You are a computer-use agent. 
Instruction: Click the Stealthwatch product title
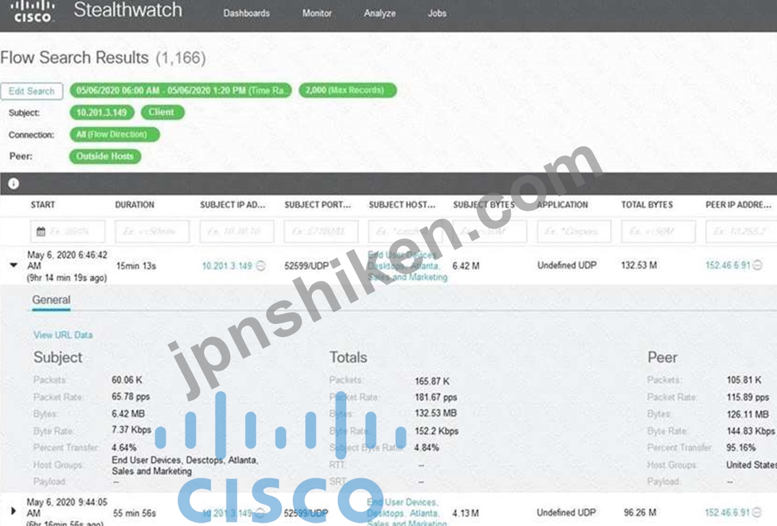pos(128,10)
